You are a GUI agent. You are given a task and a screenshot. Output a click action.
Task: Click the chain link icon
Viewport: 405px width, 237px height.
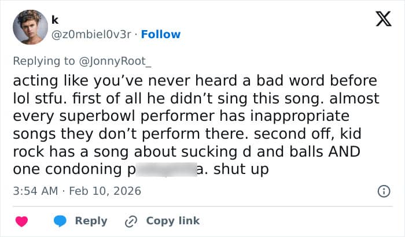click(x=131, y=221)
